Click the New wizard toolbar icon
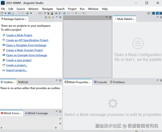The width and height of the screenshot is (162, 132). click(x=2, y=13)
